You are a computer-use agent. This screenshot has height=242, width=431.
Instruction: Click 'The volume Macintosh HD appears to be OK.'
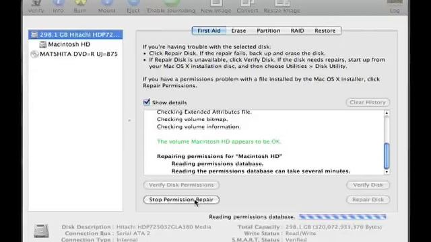click(x=219, y=142)
